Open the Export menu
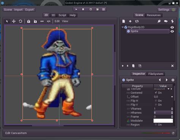The height and width of the screenshot is (140, 180). pyautogui.click(x=29, y=10)
